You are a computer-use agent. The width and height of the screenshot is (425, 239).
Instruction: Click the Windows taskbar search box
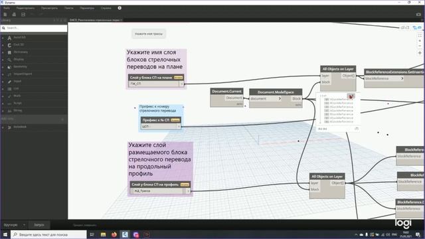[x=48, y=234]
